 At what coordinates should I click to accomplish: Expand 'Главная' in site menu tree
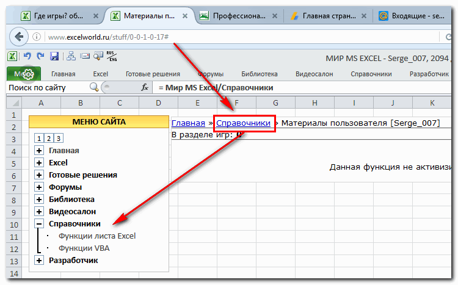pos(39,150)
